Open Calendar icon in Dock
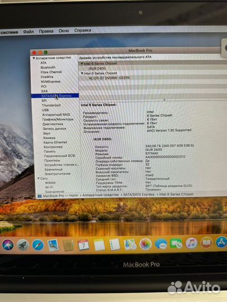 (84, 245)
